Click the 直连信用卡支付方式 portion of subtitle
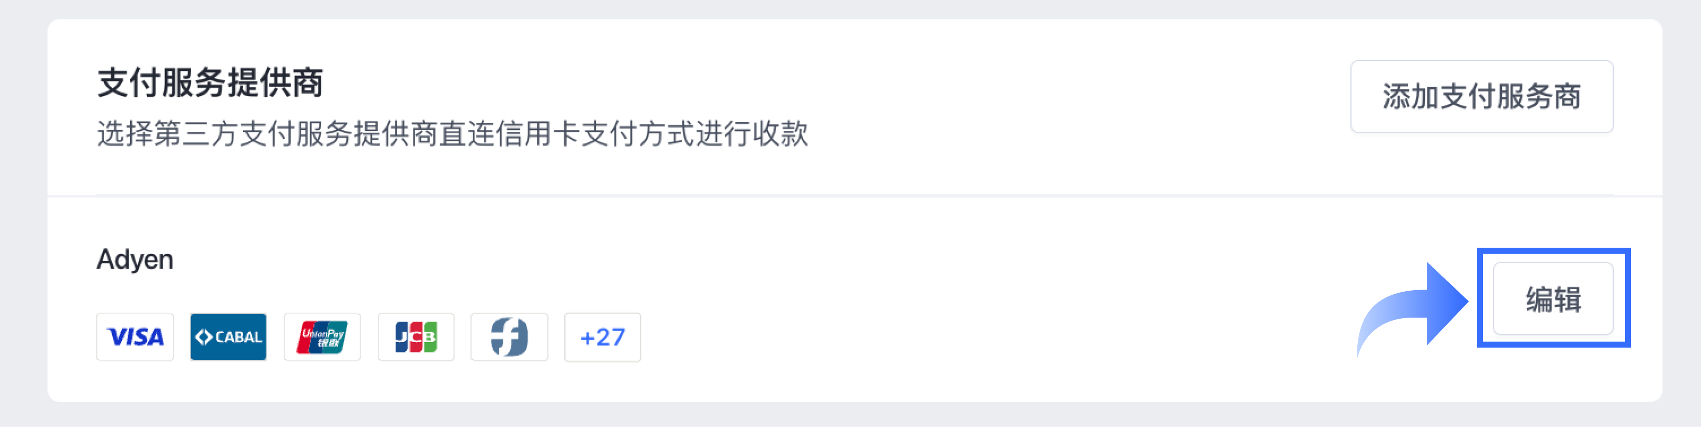This screenshot has height=427, width=1701. (x=566, y=133)
